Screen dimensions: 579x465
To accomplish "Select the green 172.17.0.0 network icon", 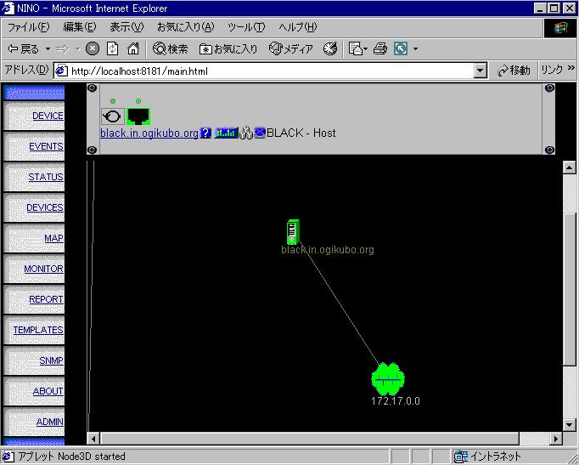I will 388,378.
